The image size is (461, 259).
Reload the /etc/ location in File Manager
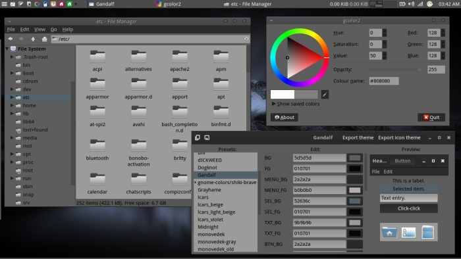click(x=246, y=39)
